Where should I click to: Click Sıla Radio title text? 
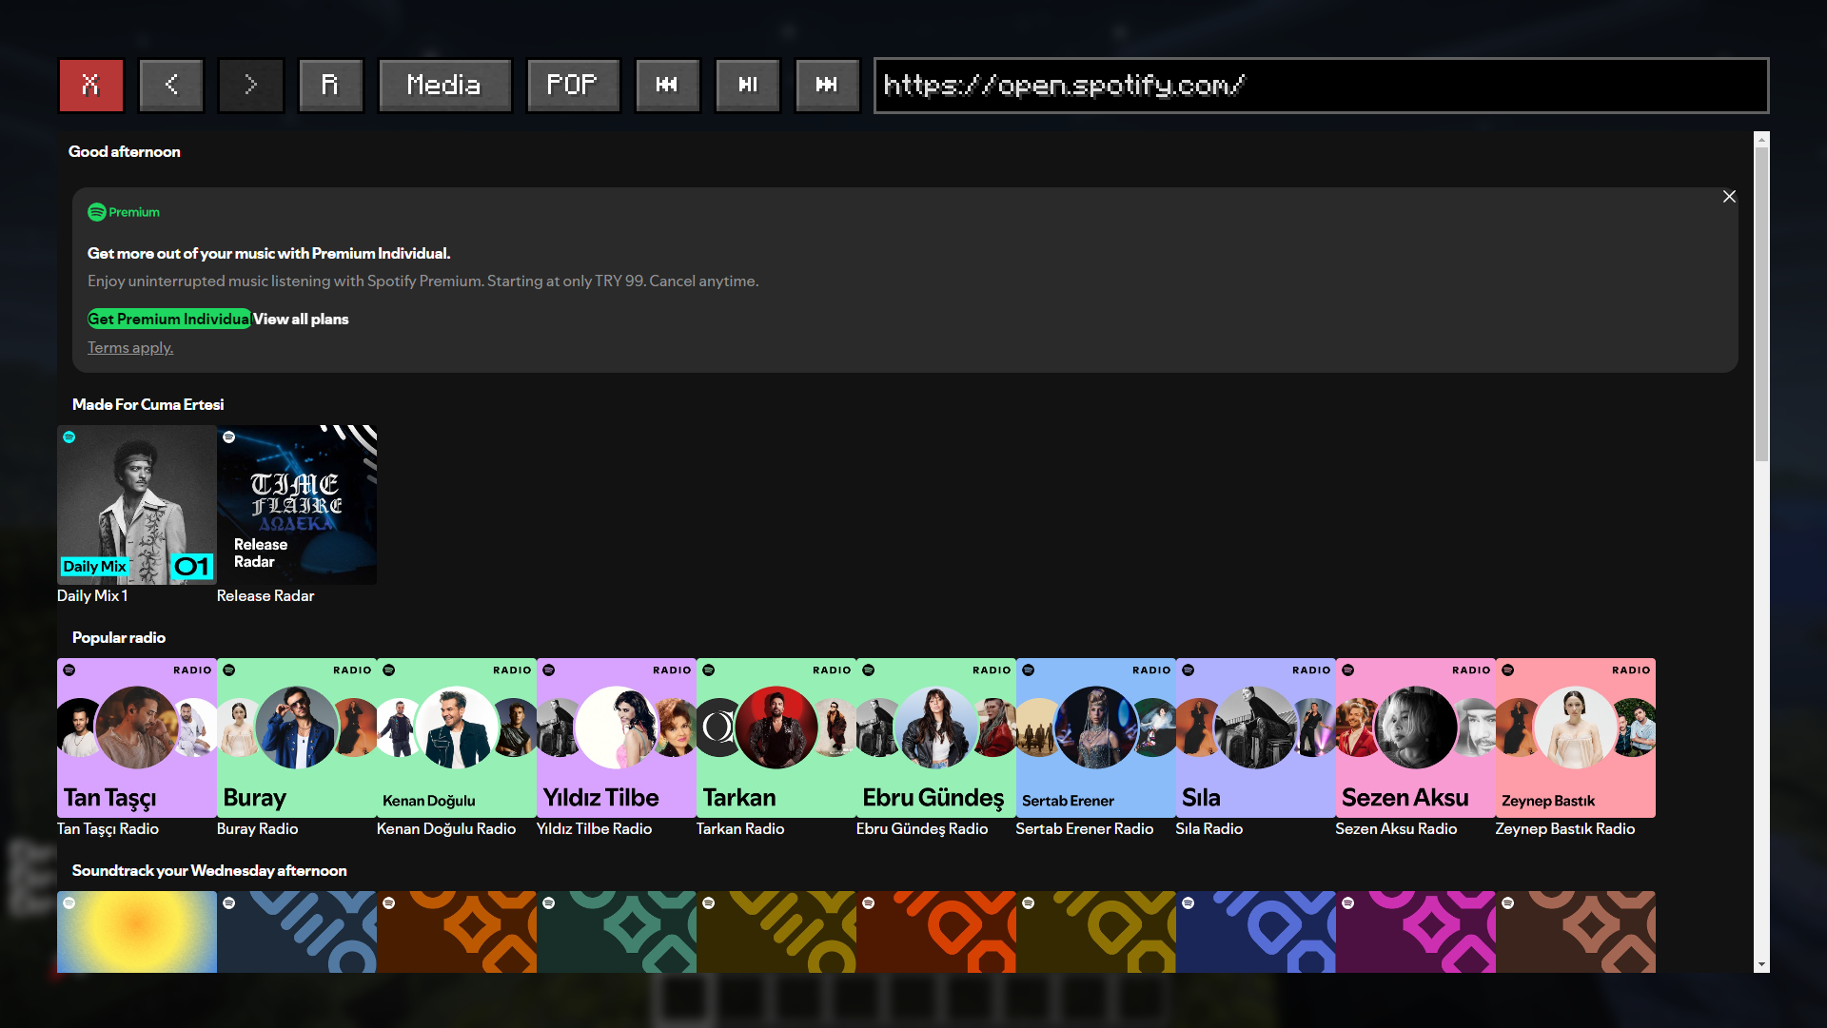point(1209,829)
